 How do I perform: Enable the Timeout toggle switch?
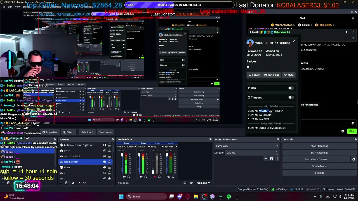[x=291, y=97]
